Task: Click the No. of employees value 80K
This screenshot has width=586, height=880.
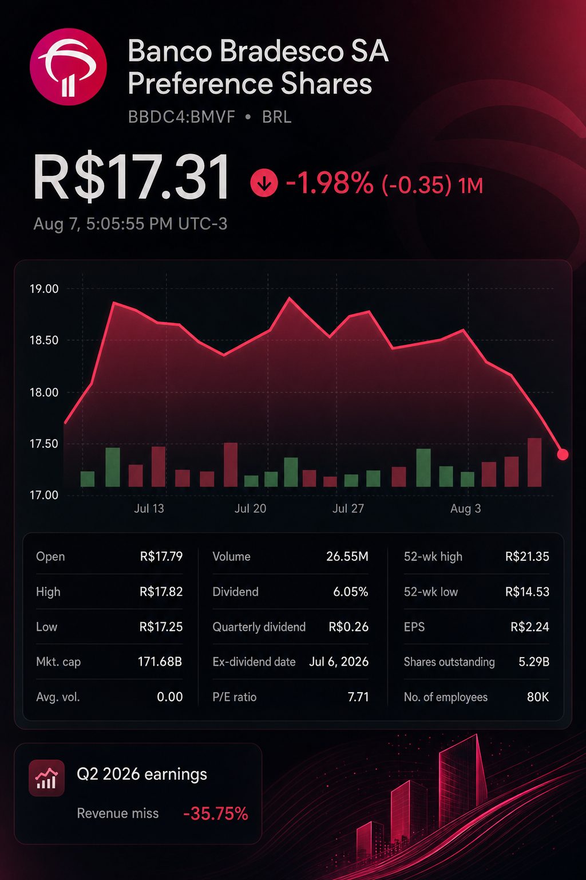Action: tap(538, 697)
